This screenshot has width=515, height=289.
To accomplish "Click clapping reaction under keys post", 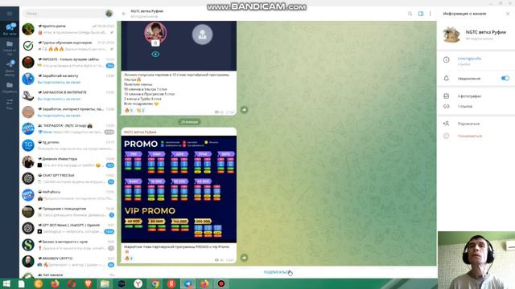I will pos(141,111).
